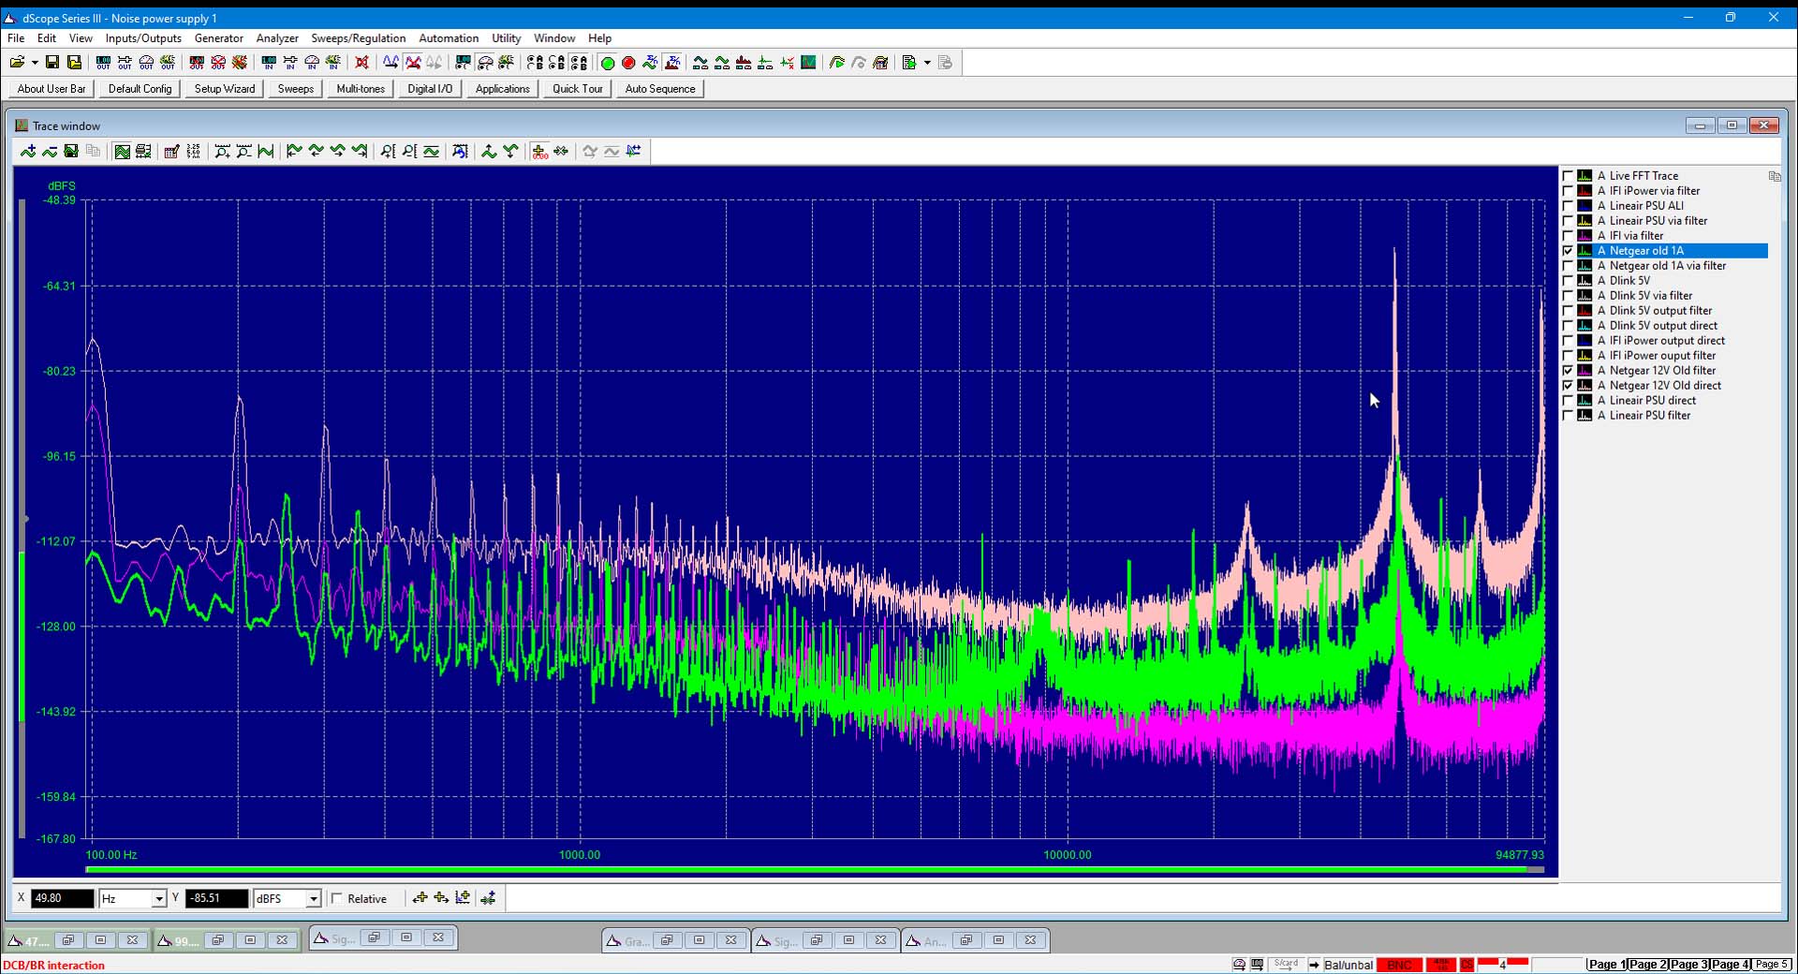Open the Hz units dropdown for X
Viewport: 1798px width, 974px height.
158,899
